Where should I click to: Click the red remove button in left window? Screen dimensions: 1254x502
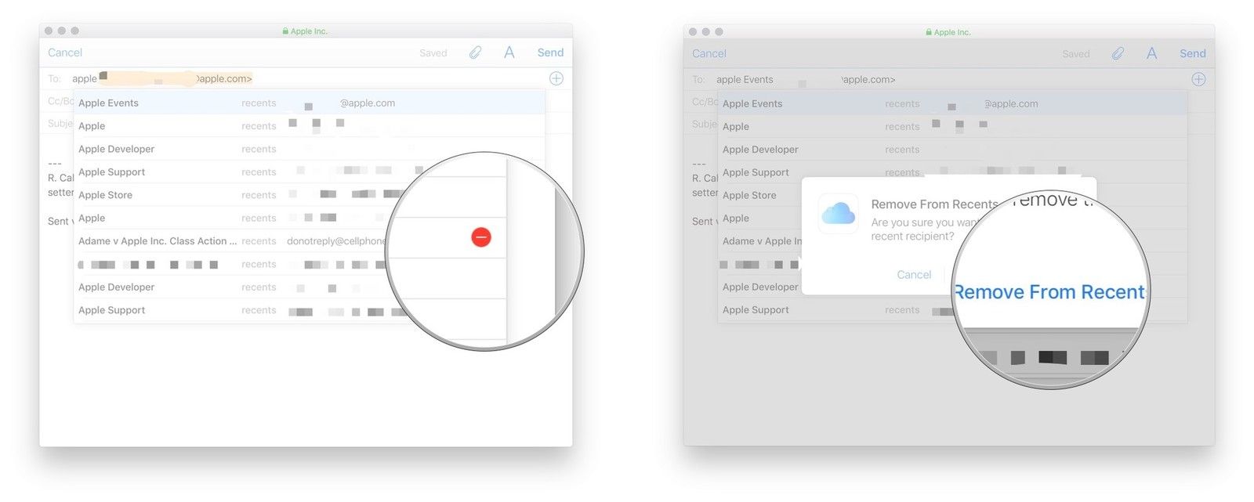pyautogui.click(x=481, y=237)
